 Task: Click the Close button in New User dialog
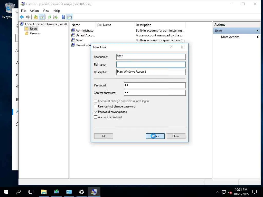(176, 136)
